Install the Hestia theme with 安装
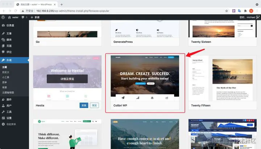 coord(84,105)
